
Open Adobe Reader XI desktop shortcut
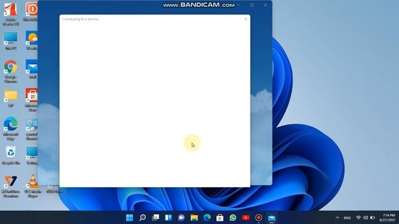point(11,13)
